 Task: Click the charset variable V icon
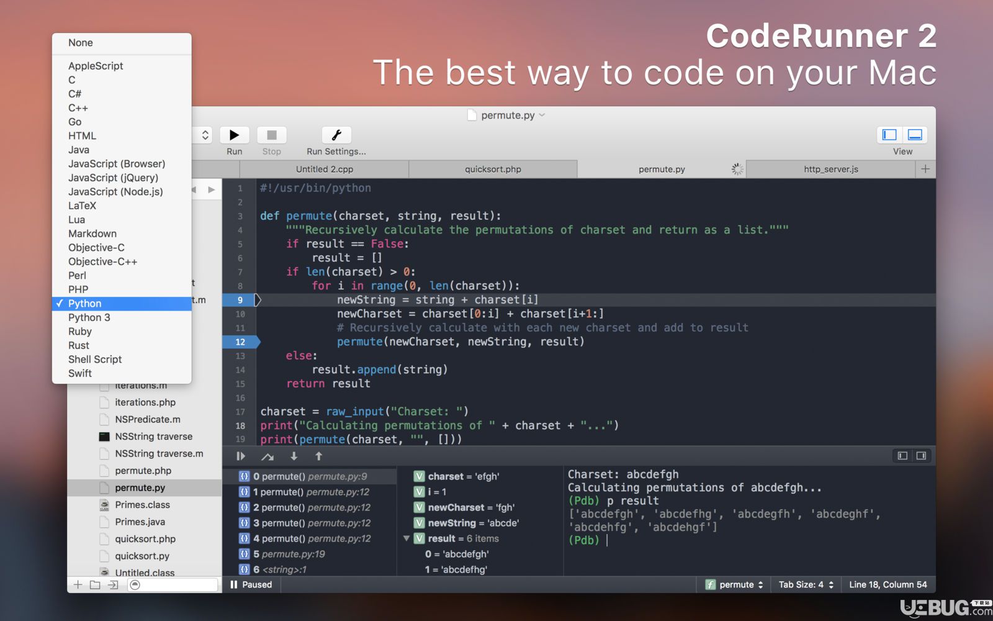420,476
